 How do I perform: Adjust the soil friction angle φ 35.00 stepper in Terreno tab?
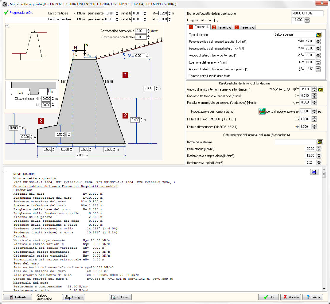coord(318,56)
